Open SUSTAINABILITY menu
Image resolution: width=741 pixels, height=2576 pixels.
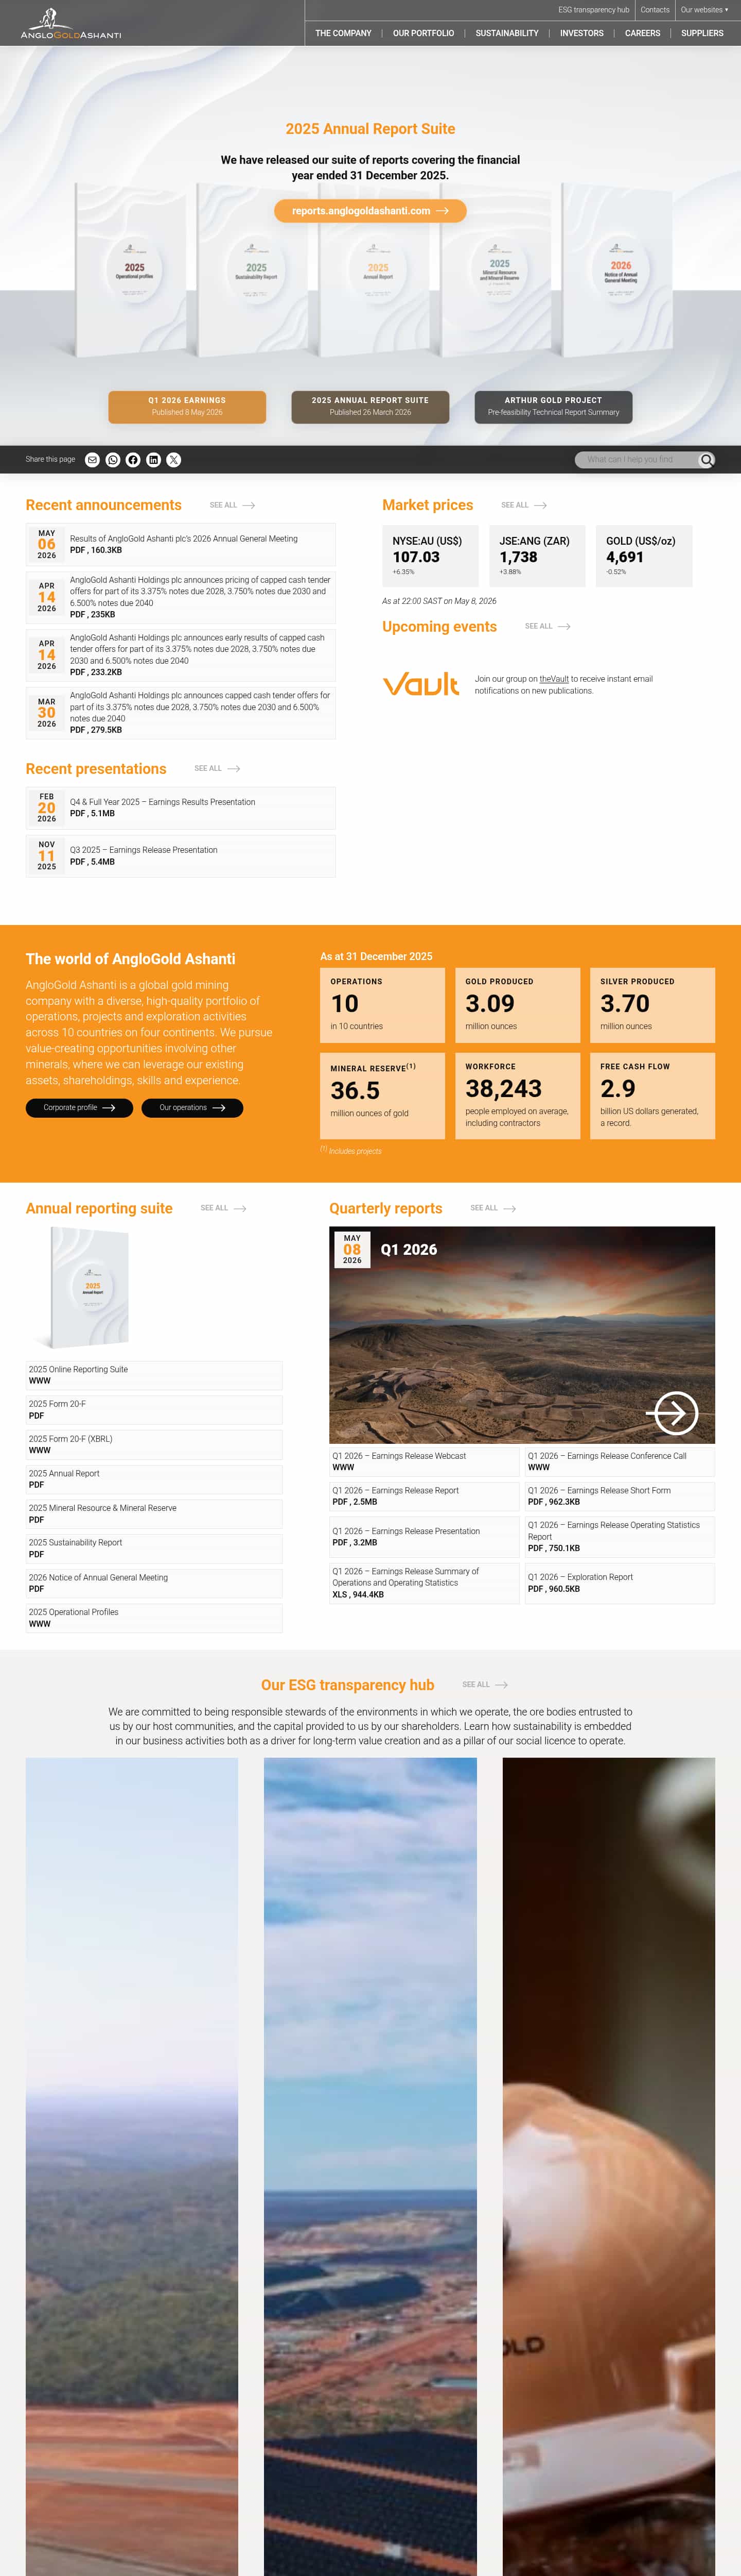point(507,33)
